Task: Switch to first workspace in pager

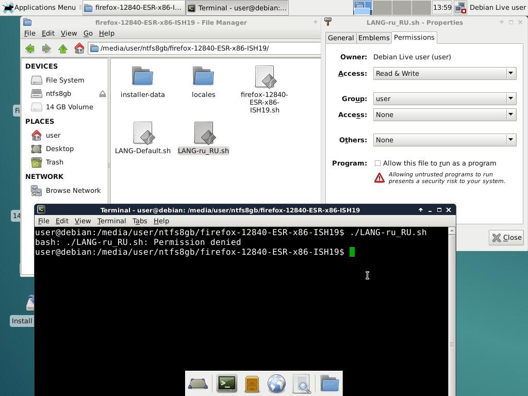Action: pyautogui.click(x=362, y=7)
